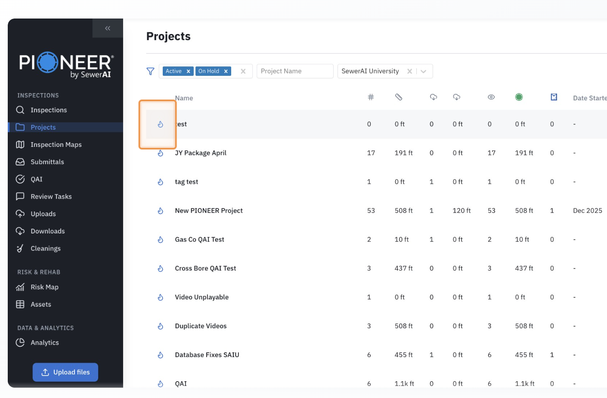Click the filter funnel icon
The image size is (607, 398).
point(150,72)
